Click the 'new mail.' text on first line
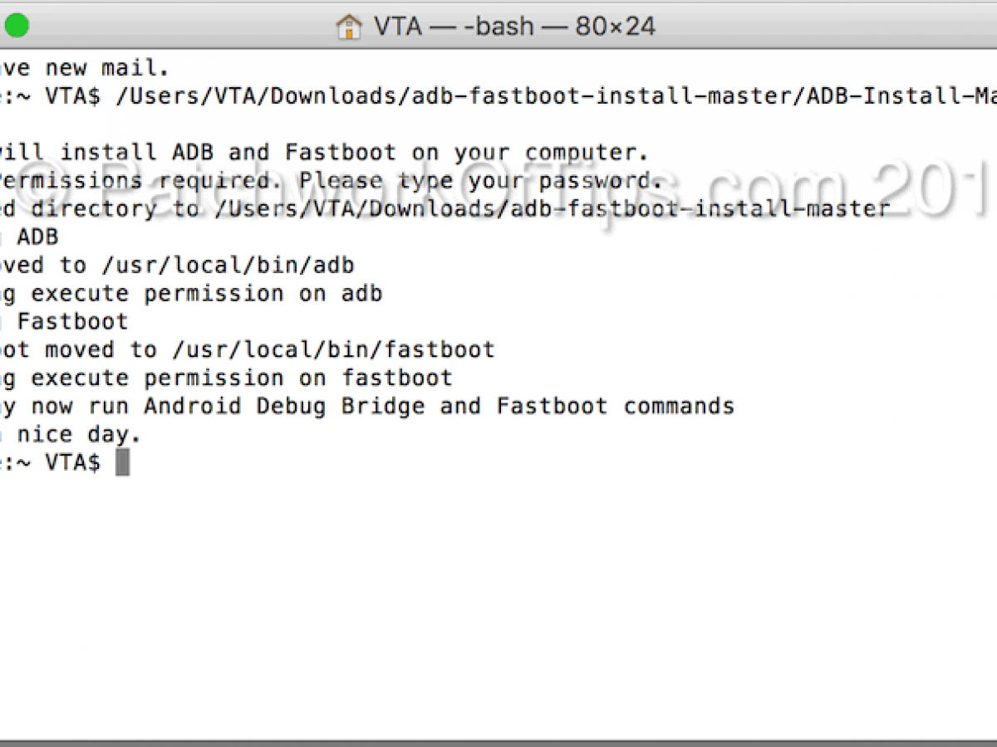 point(107,68)
